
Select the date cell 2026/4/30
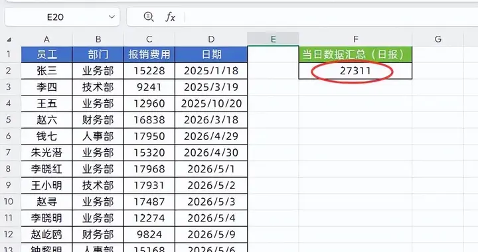[x=211, y=153]
